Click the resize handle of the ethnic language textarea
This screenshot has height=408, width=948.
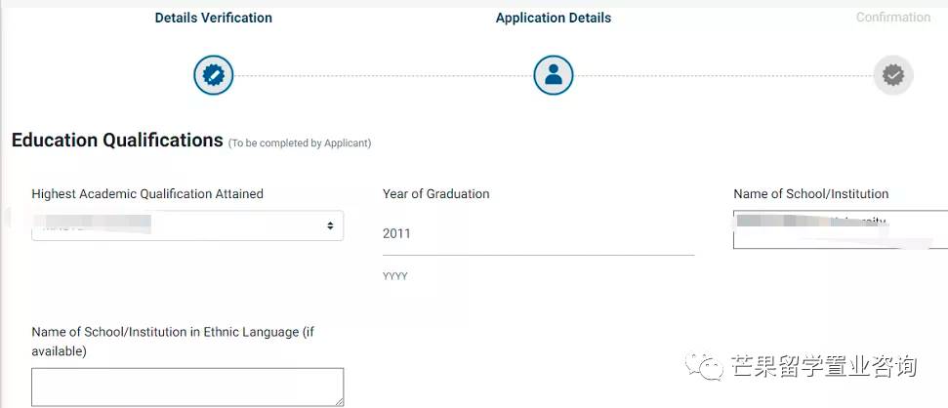(x=338, y=400)
